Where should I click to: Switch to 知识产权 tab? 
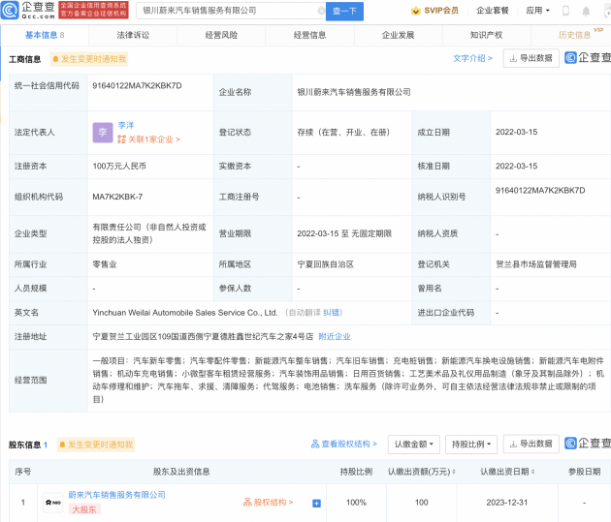coord(486,36)
